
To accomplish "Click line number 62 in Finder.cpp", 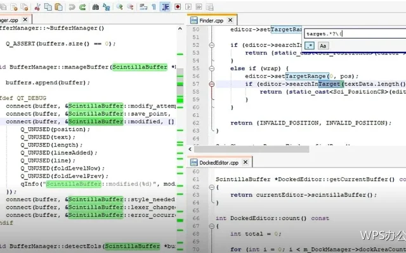I will coord(196,123).
